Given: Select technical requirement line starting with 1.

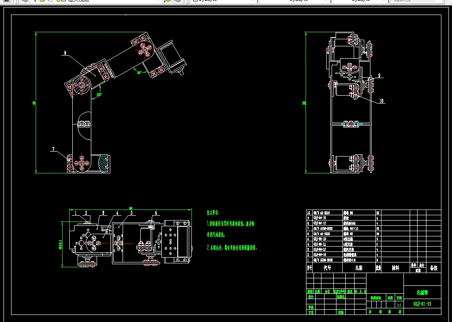Looking at the screenshot, I should click(231, 223).
